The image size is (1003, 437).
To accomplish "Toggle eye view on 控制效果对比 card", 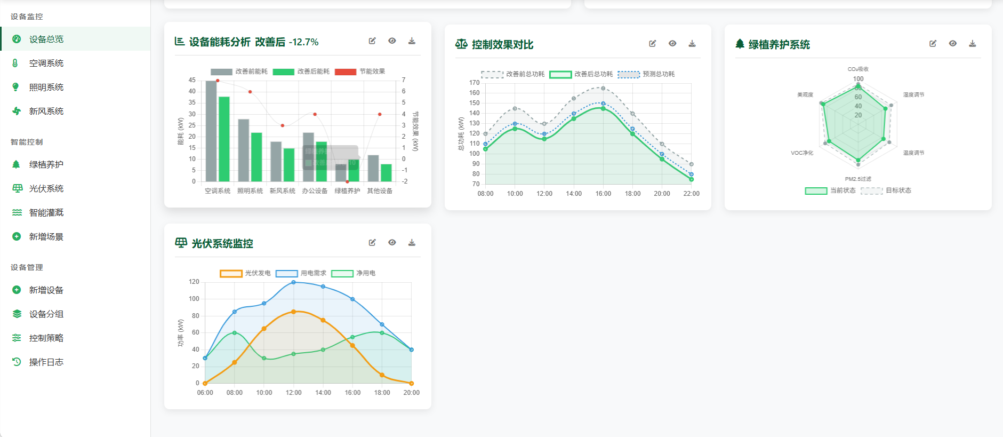I will tap(672, 44).
